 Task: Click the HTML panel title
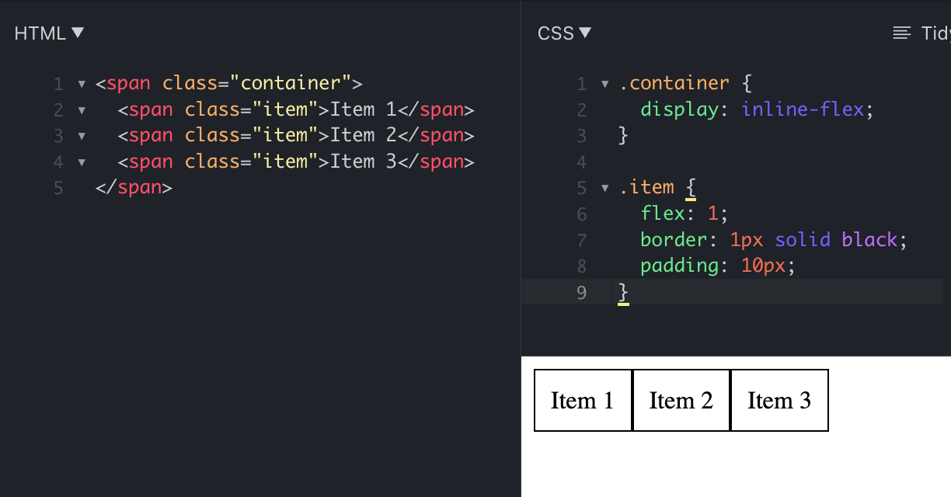(x=40, y=33)
